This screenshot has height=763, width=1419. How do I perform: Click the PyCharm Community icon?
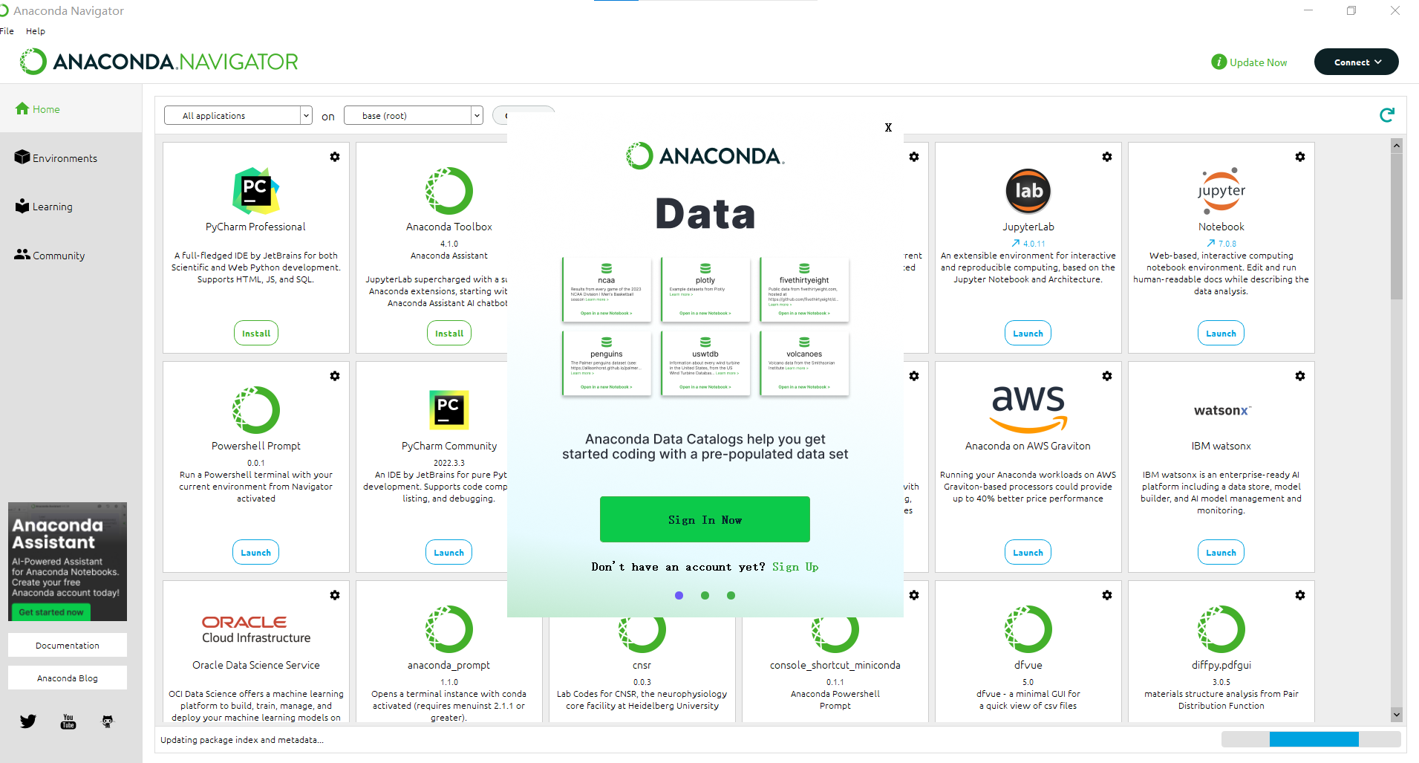449,410
